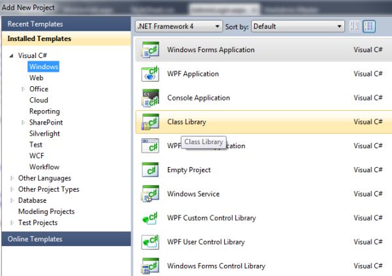Click the WPF Custom Control Library icon
The image size is (392, 276).
[150, 218]
